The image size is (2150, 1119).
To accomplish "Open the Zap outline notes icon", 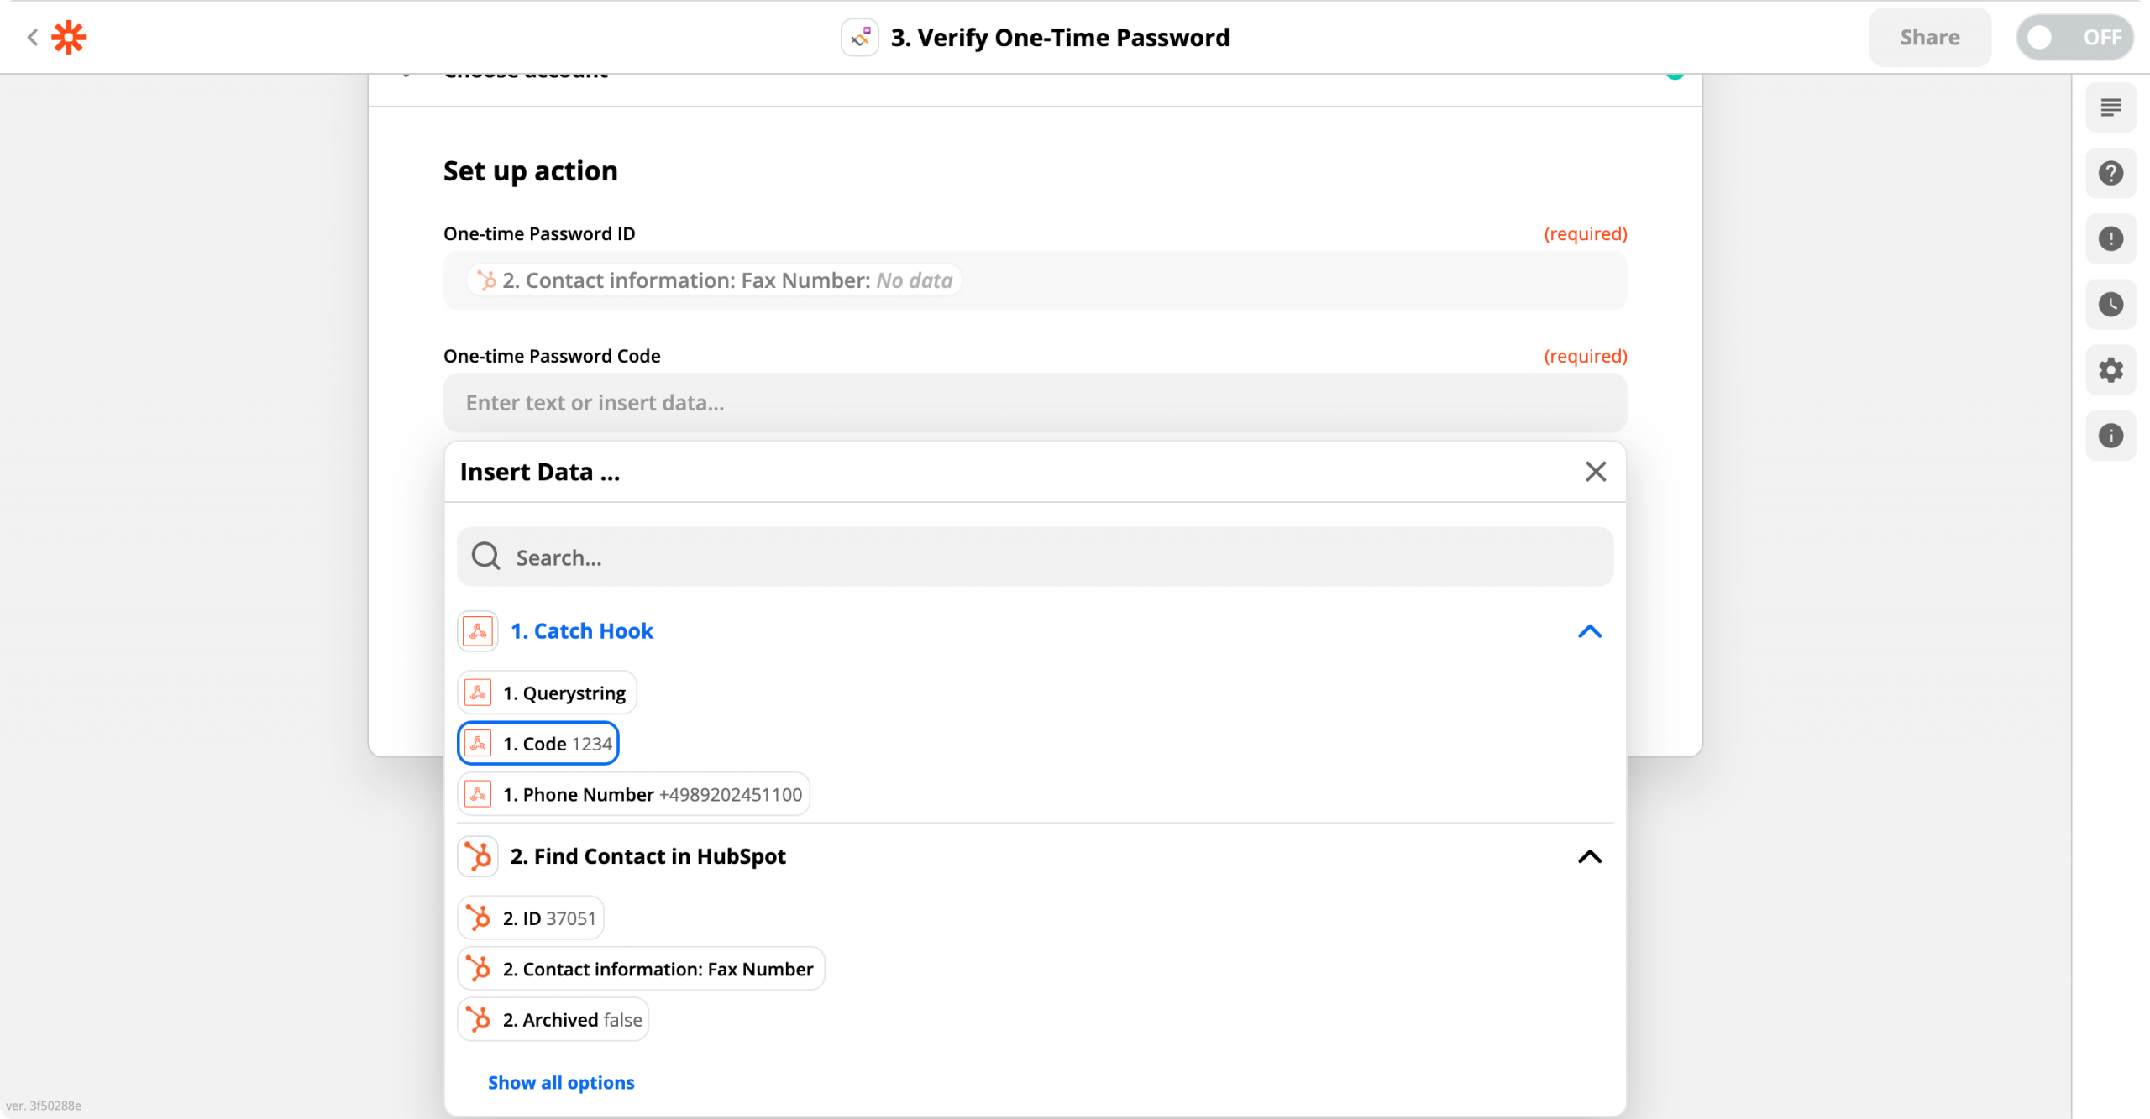I will (x=2111, y=107).
